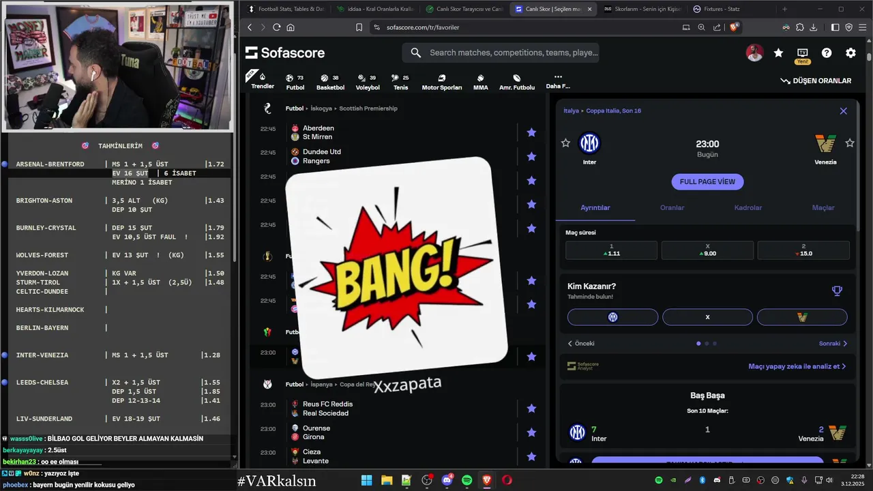Close the Inter-Venezia match panel
Screen dimensions: 873x491
coord(844,110)
